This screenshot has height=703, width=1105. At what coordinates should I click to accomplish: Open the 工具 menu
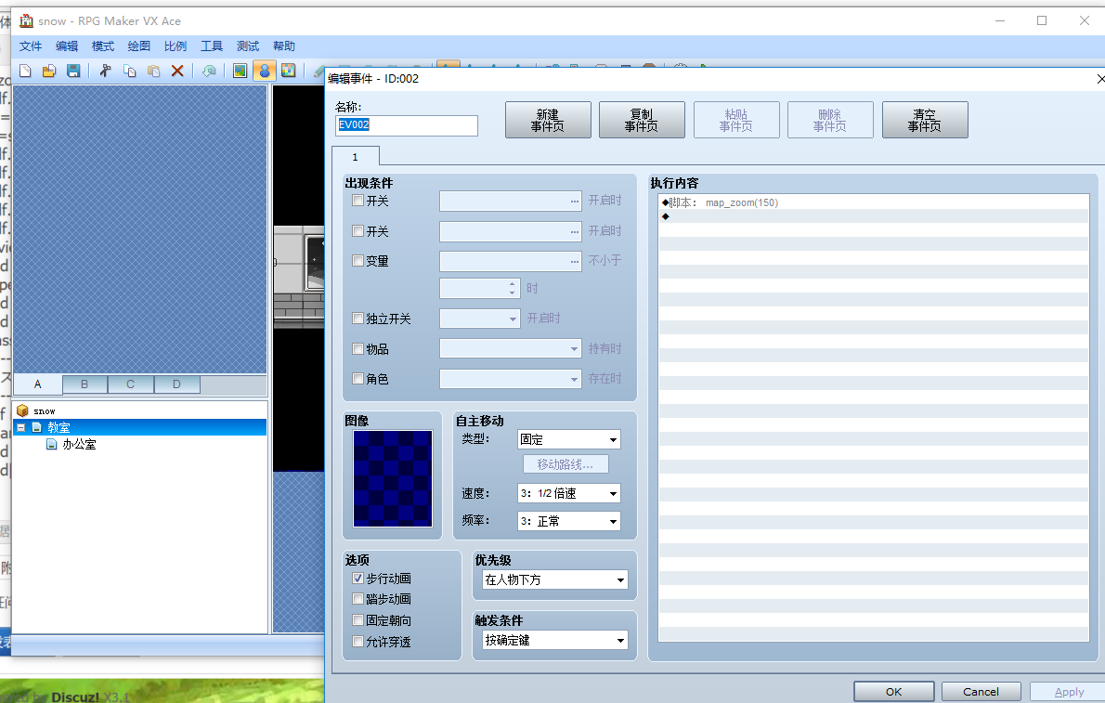pyautogui.click(x=212, y=46)
